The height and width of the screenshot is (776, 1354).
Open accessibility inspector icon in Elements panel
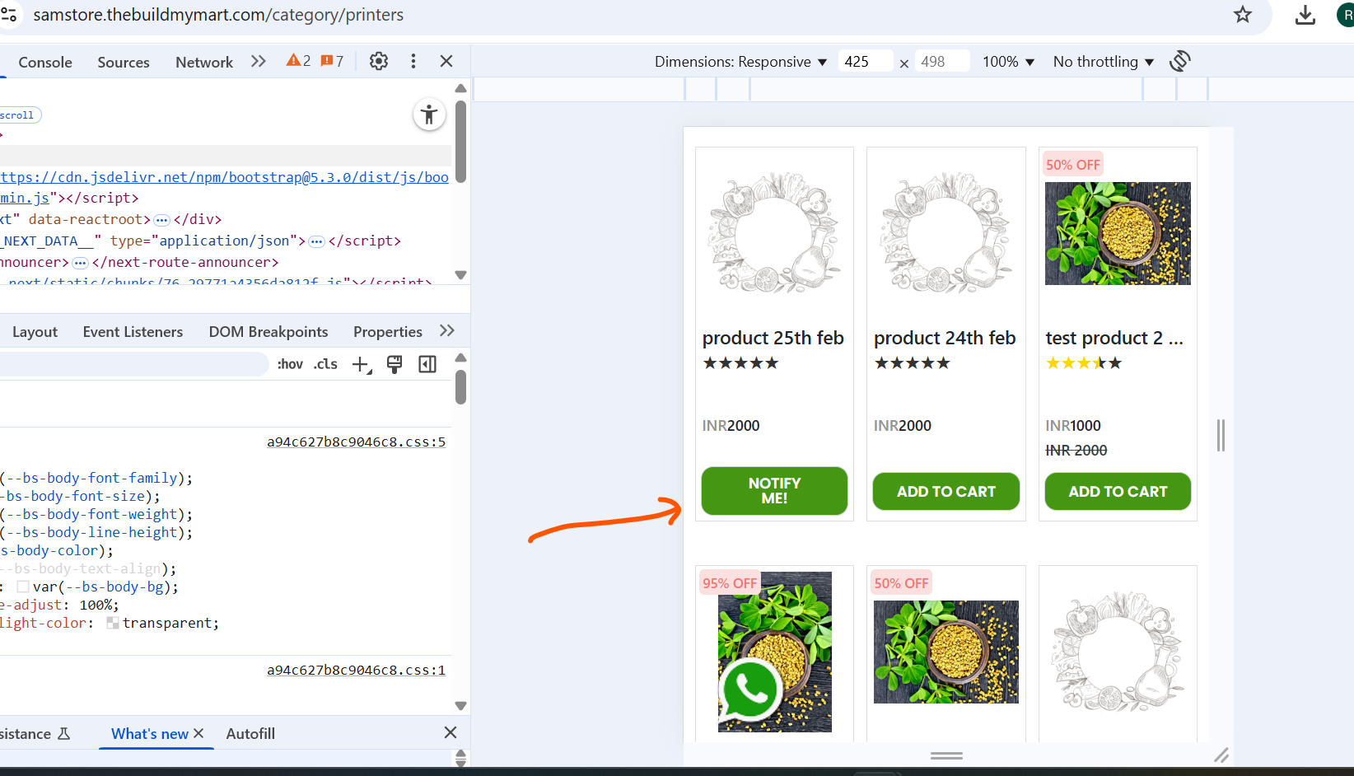[x=429, y=115]
